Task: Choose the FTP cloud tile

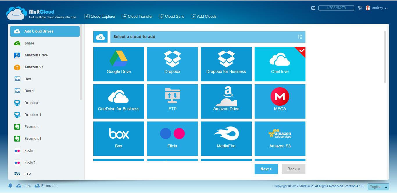Action: tap(172, 101)
